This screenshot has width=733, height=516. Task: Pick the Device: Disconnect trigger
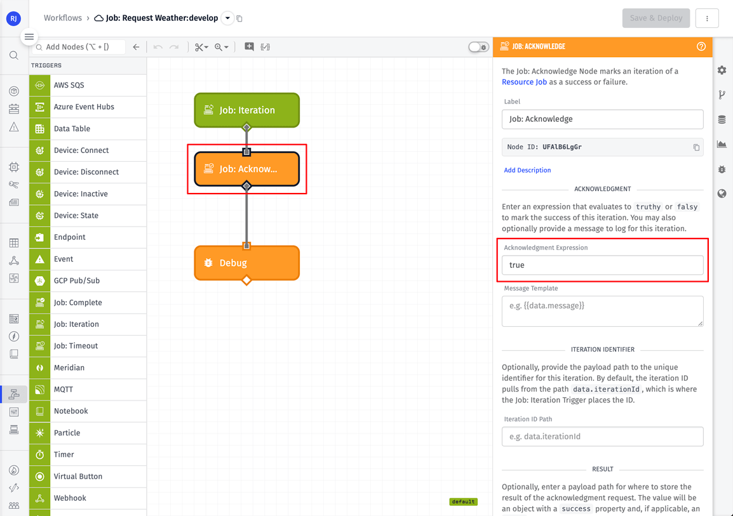[88, 172]
